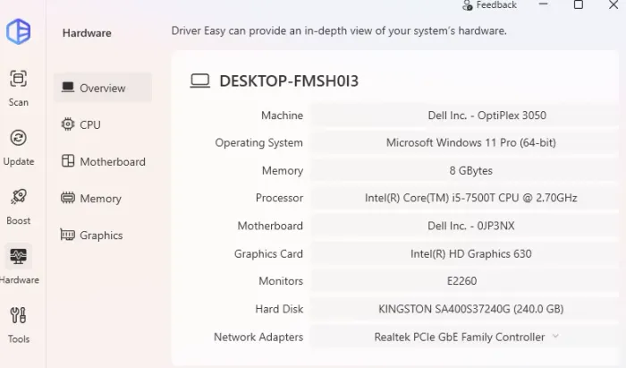
Task: Maximize the Driver Easy window
Action: click(579, 4)
